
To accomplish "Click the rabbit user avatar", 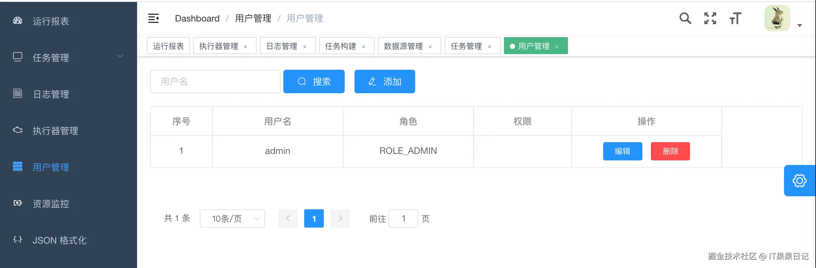I will pos(777,18).
